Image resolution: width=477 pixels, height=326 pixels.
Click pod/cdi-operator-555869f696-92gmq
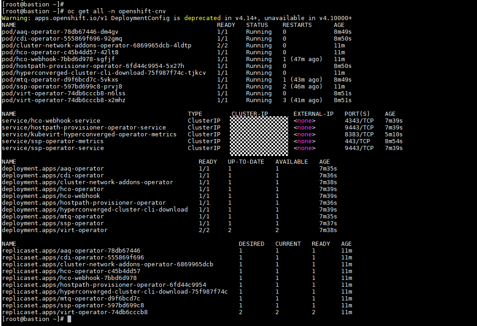click(62, 39)
